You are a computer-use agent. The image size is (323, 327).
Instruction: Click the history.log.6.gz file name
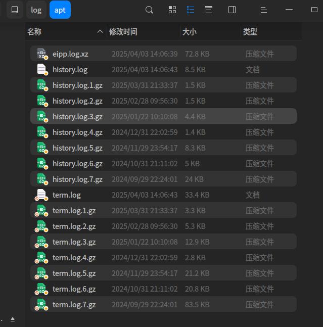click(77, 164)
